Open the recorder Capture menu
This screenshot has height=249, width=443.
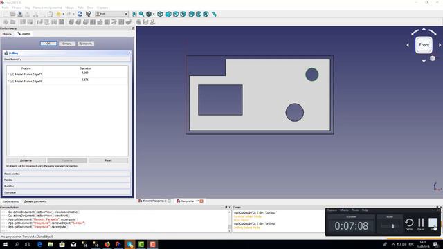332,210
